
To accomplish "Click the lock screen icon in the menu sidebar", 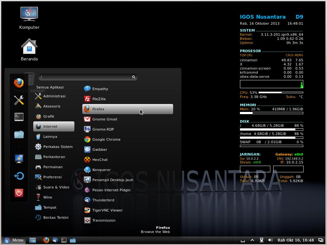I will coord(19,158).
